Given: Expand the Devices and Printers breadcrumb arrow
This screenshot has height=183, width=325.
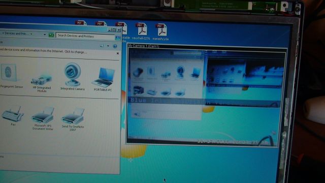Looking at the screenshot, I should pos(31,34).
